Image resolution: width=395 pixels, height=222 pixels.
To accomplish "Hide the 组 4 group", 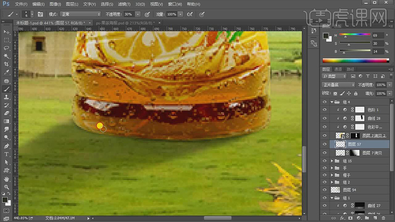I will tap(324, 102).
